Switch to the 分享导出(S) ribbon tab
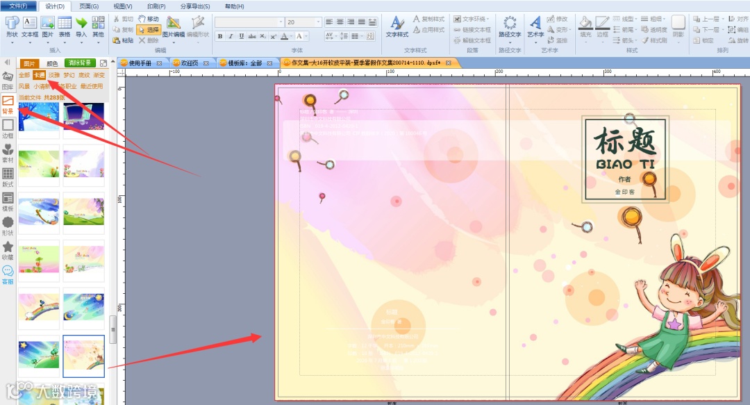The height and width of the screenshot is (405, 750). click(x=195, y=6)
